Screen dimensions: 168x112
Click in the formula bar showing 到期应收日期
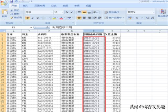point(109,28)
